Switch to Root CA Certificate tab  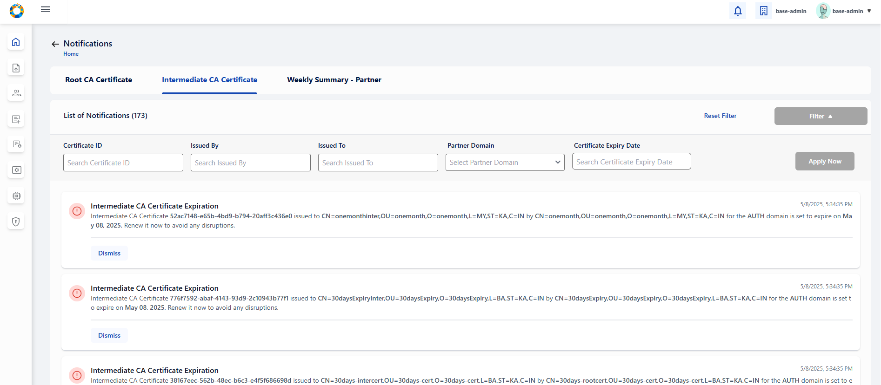[99, 80]
